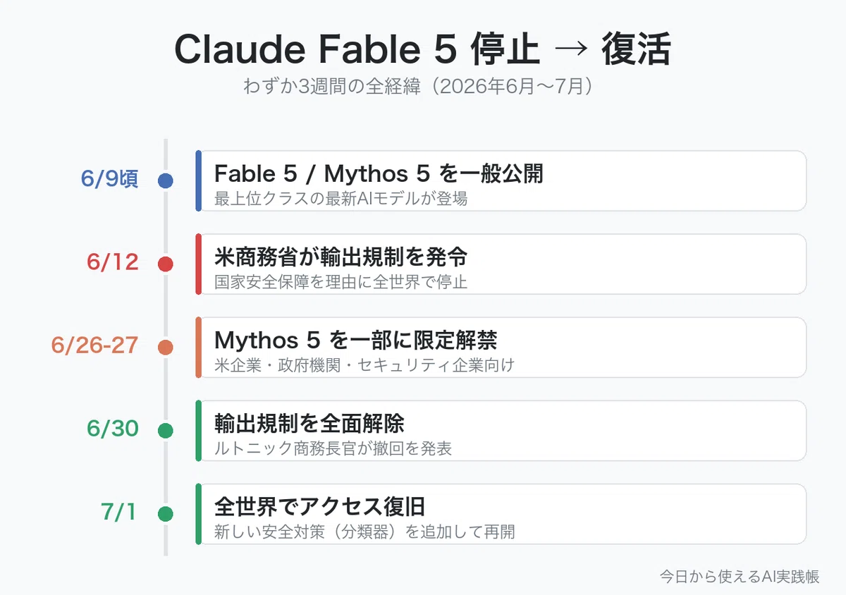Select the 'Mythos 5 を一部に限定解禁' card

click(x=501, y=348)
